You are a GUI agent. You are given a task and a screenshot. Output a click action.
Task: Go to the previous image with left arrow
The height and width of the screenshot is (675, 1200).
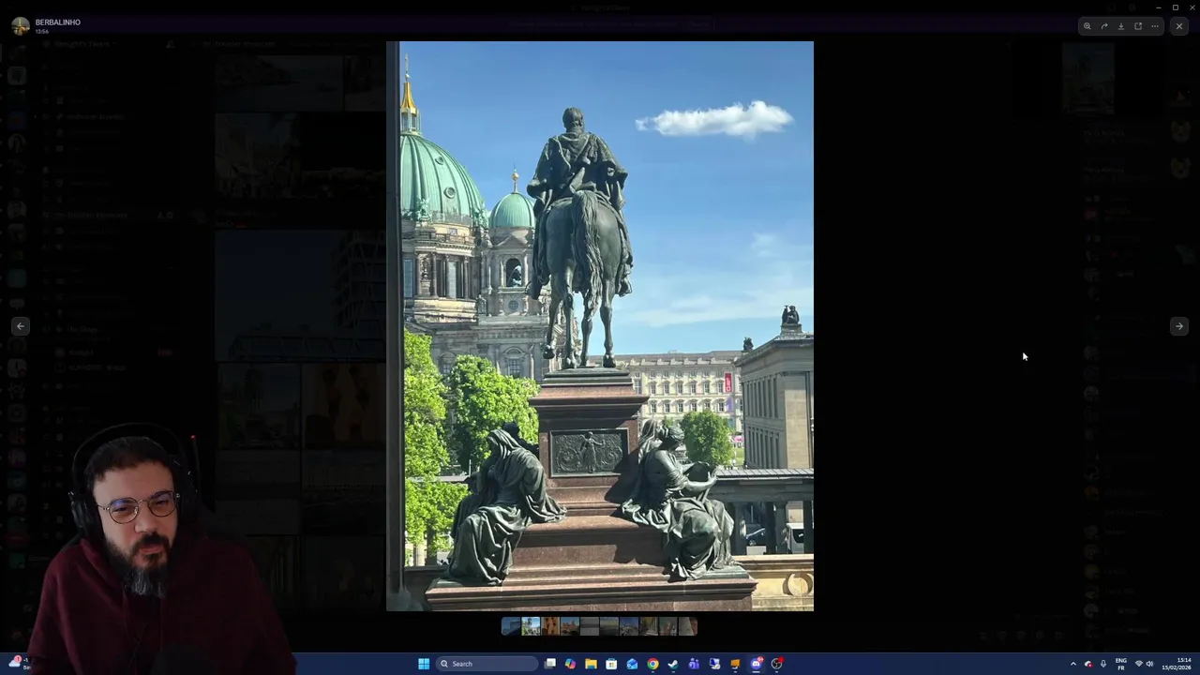[21, 326]
